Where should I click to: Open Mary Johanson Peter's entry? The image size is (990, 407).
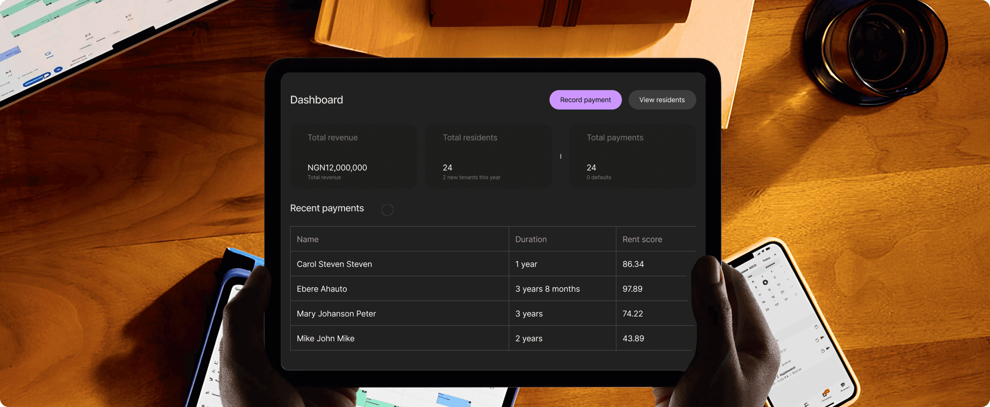pos(336,314)
